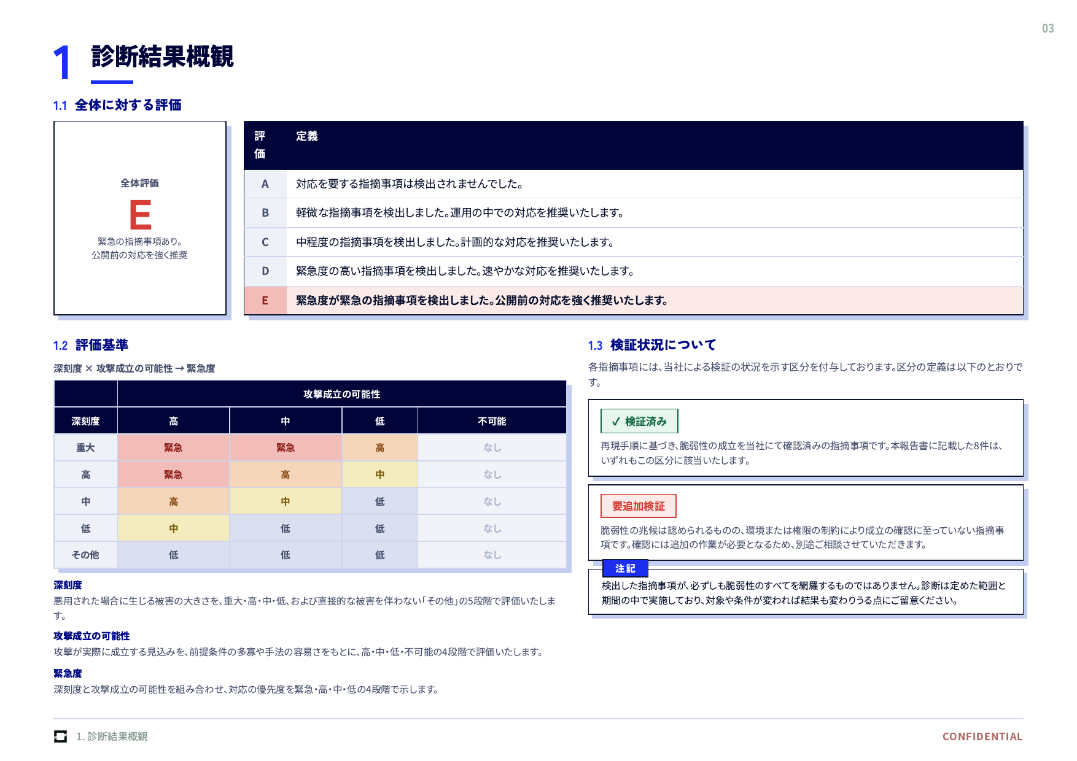Click the sentence starting 深刻度と攻撃成立の可能性を組み合わせ
The width and height of the screenshot is (1077, 761).
(246, 689)
